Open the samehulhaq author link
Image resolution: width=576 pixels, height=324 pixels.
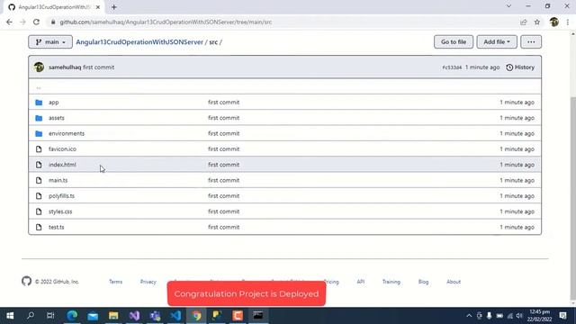click(x=65, y=67)
